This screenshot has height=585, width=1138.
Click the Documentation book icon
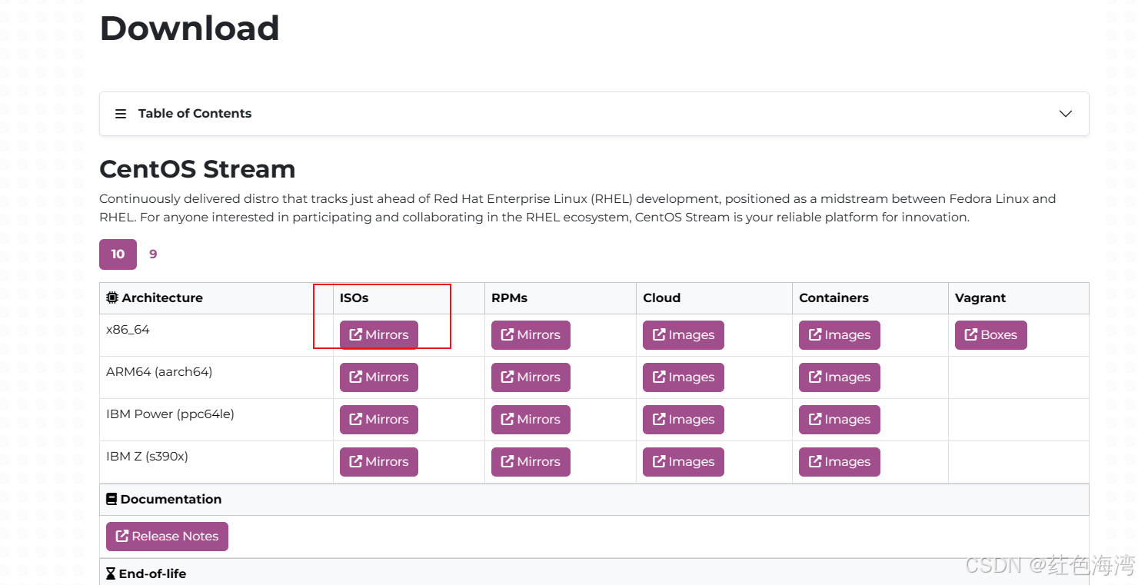[x=111, y=499]
